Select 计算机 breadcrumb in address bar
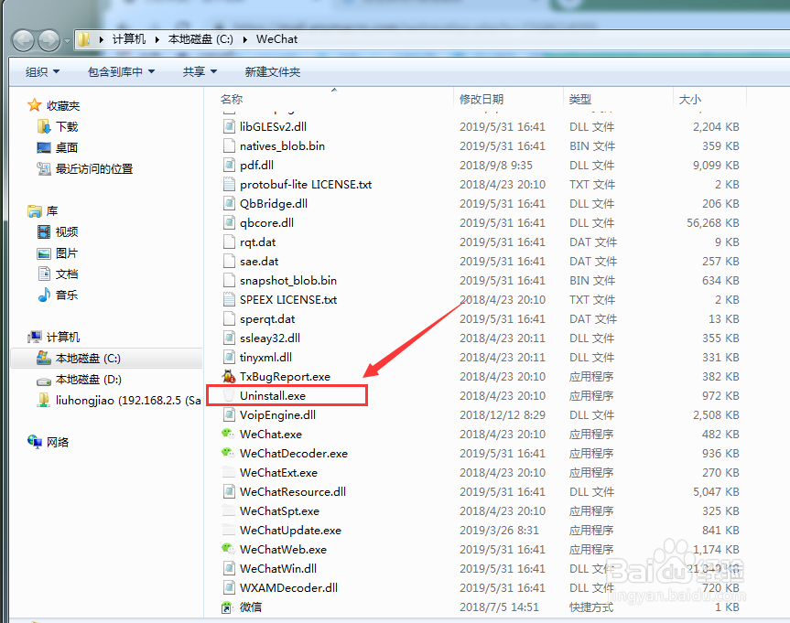Image resolution: width=790 pixels, height=623 pixels. pos(128,39)
